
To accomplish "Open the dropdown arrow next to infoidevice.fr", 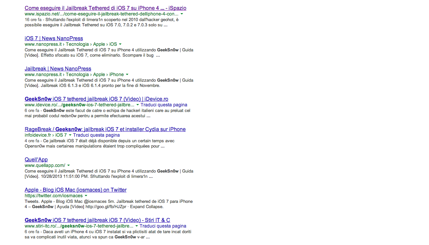I will click(70, 135).
